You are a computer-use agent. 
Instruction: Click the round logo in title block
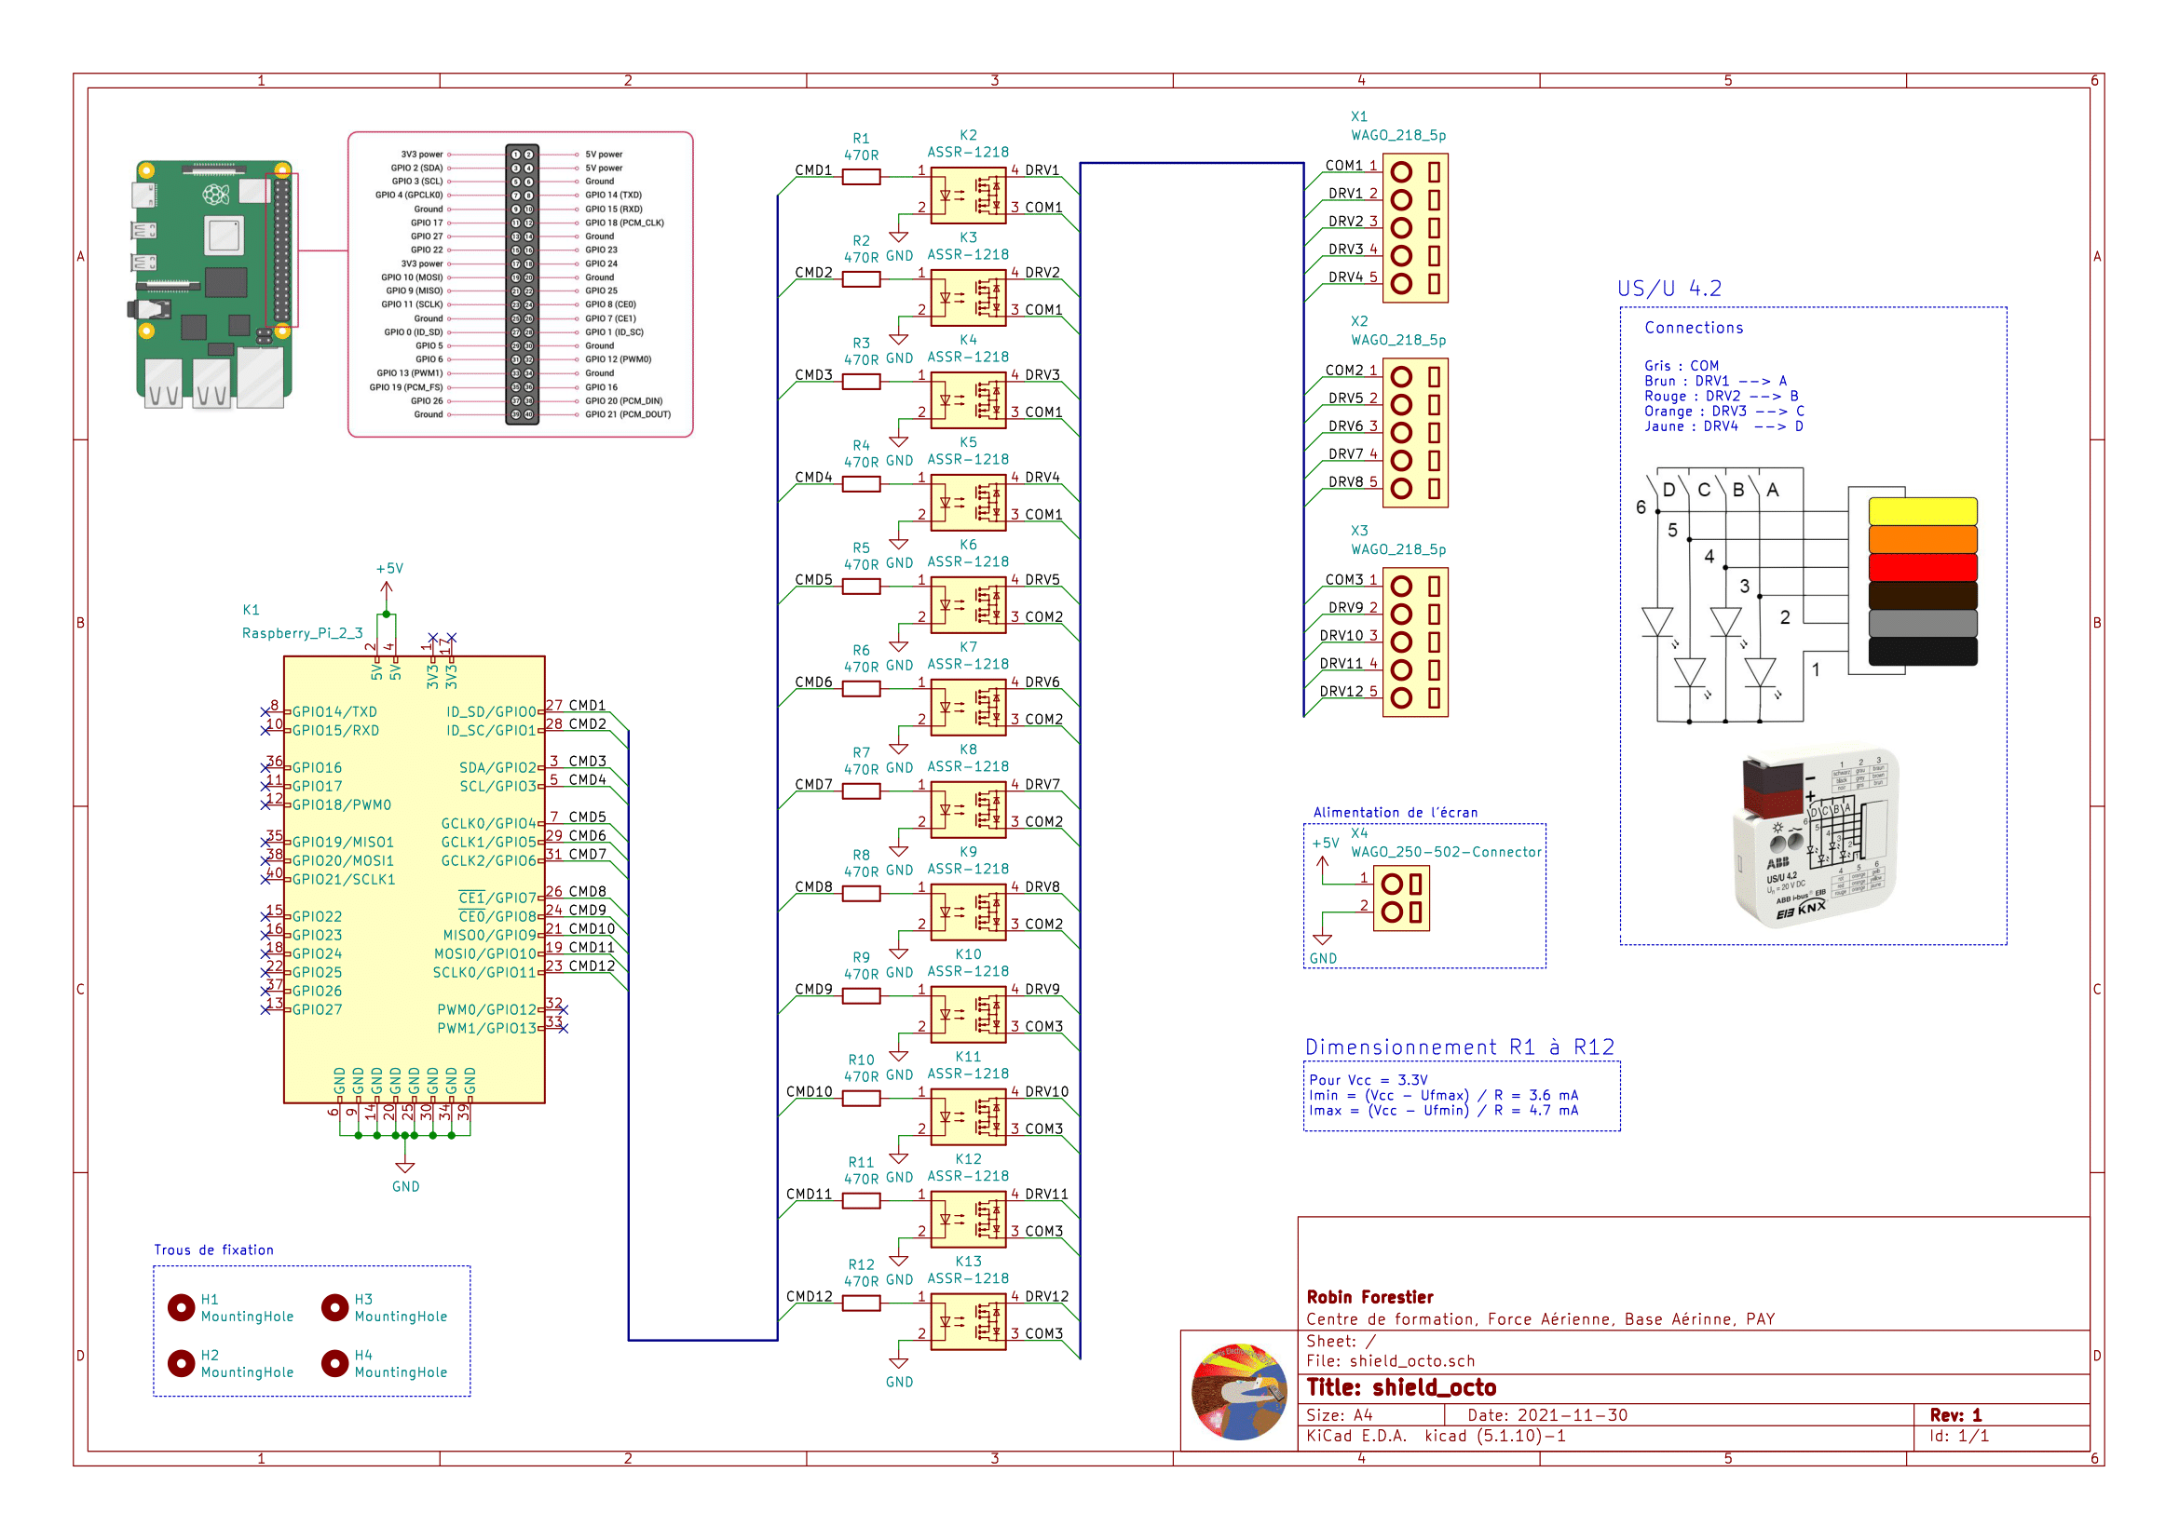click(1238, 1391)
